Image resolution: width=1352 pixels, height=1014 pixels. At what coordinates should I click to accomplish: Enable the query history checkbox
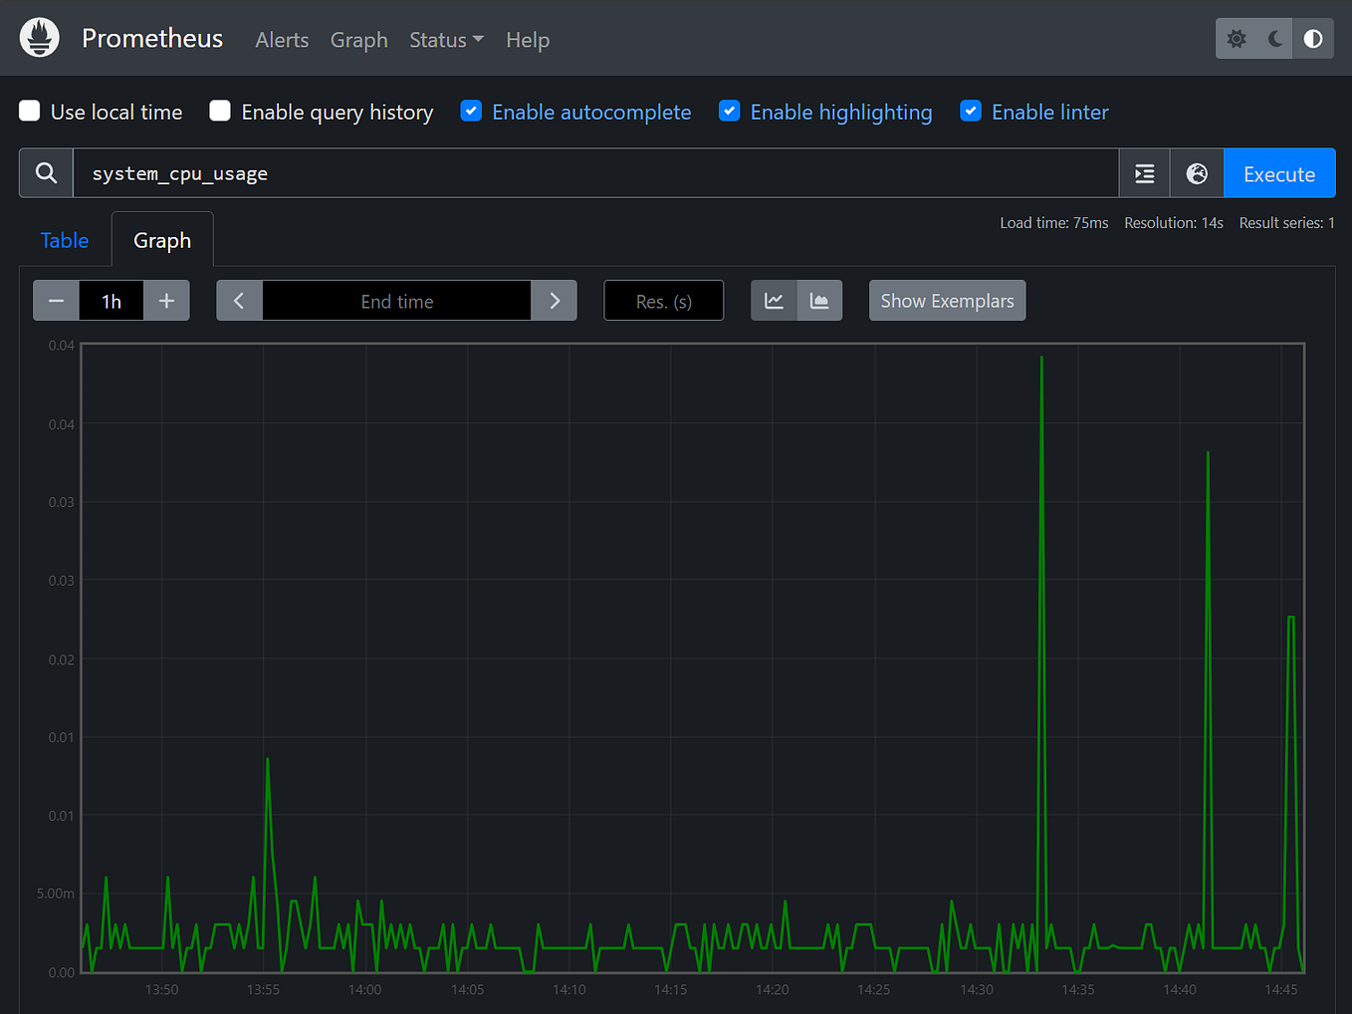coord(219,112)
